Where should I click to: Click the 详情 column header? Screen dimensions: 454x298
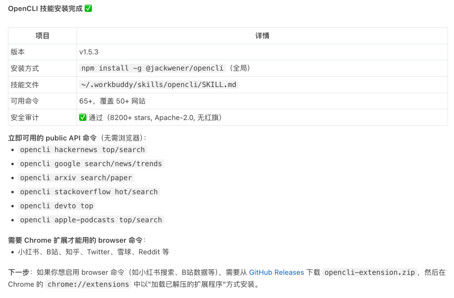point(262,36)
